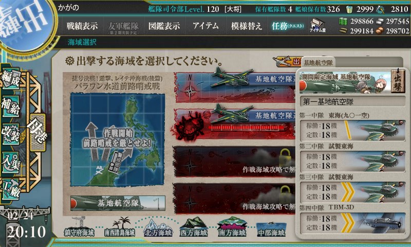The image size is (411, 247).
Task: Open the 戦績表示 menu
Action: [x=82, y=26]
